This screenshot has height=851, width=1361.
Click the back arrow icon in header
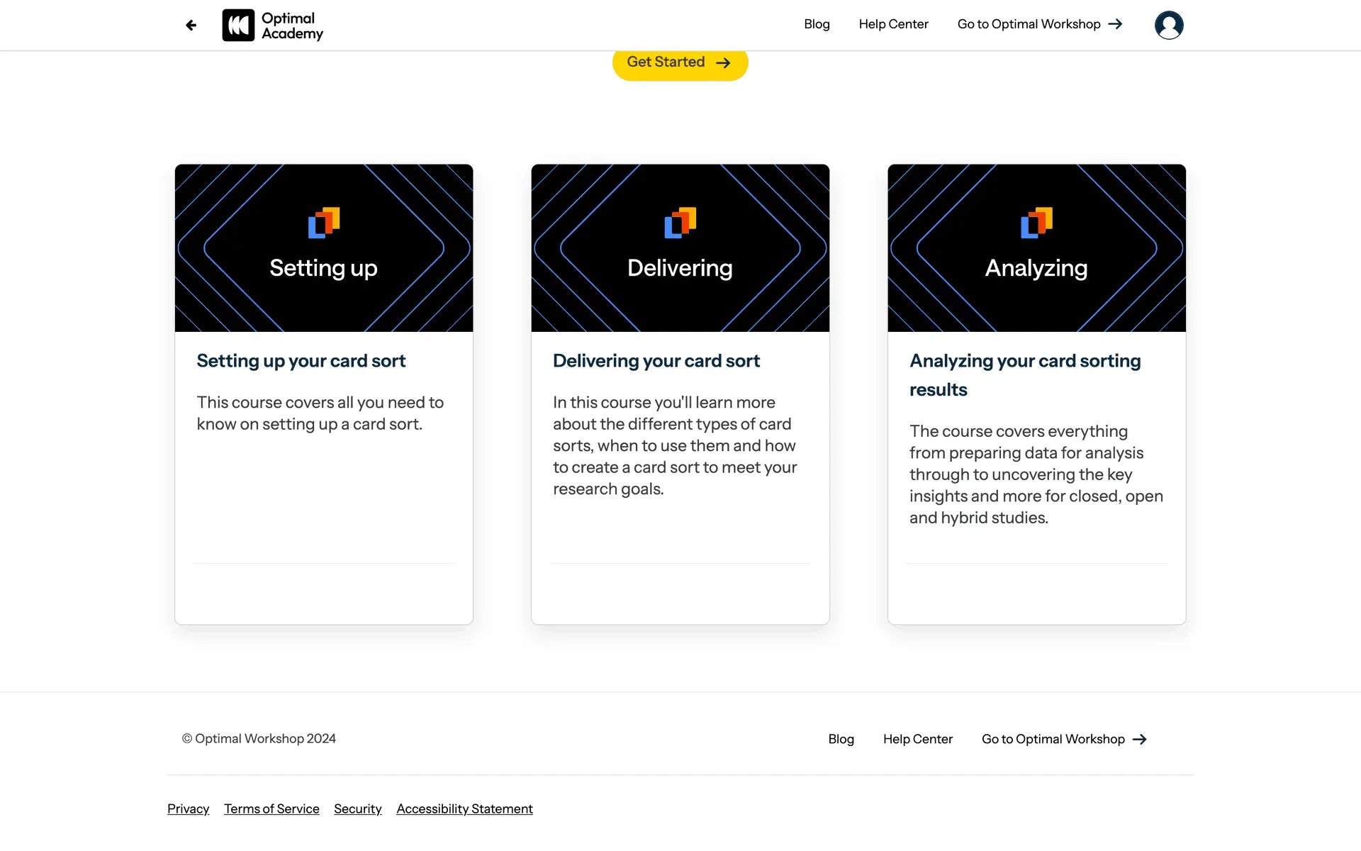click(x=191, y=26)
